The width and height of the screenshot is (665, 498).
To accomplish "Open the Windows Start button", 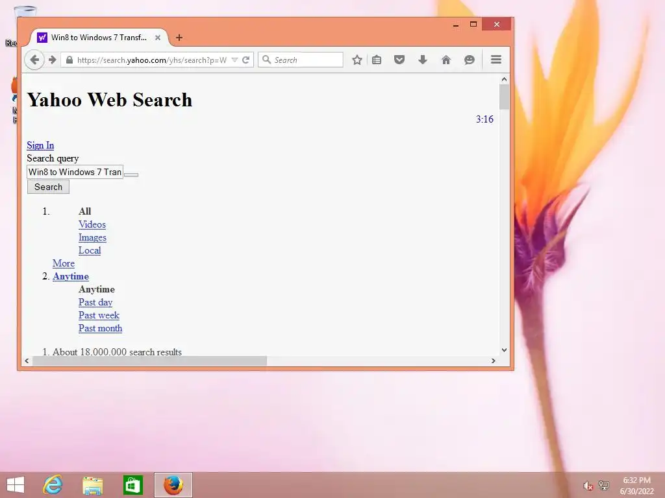I will point(16,485).
